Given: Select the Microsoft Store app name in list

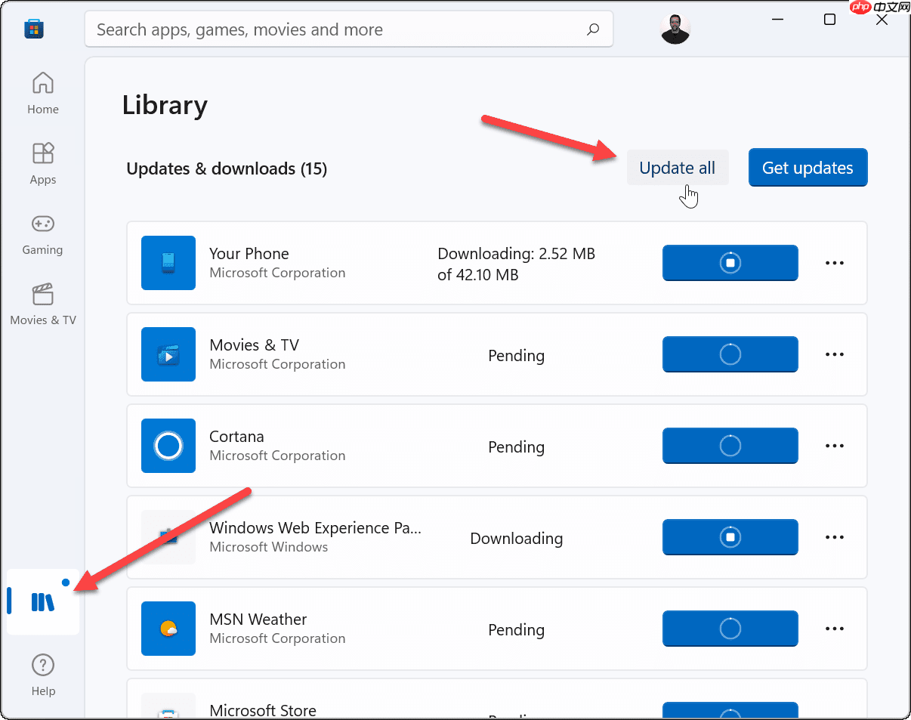Looking at the screenshot, I should point(263,710).
